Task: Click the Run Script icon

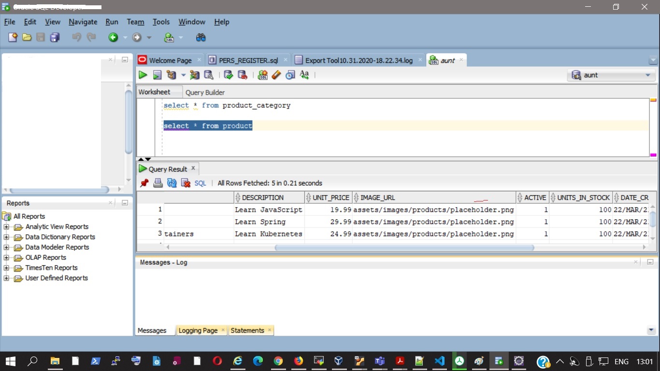Action: pyautogui.click(x=157, y=75)
